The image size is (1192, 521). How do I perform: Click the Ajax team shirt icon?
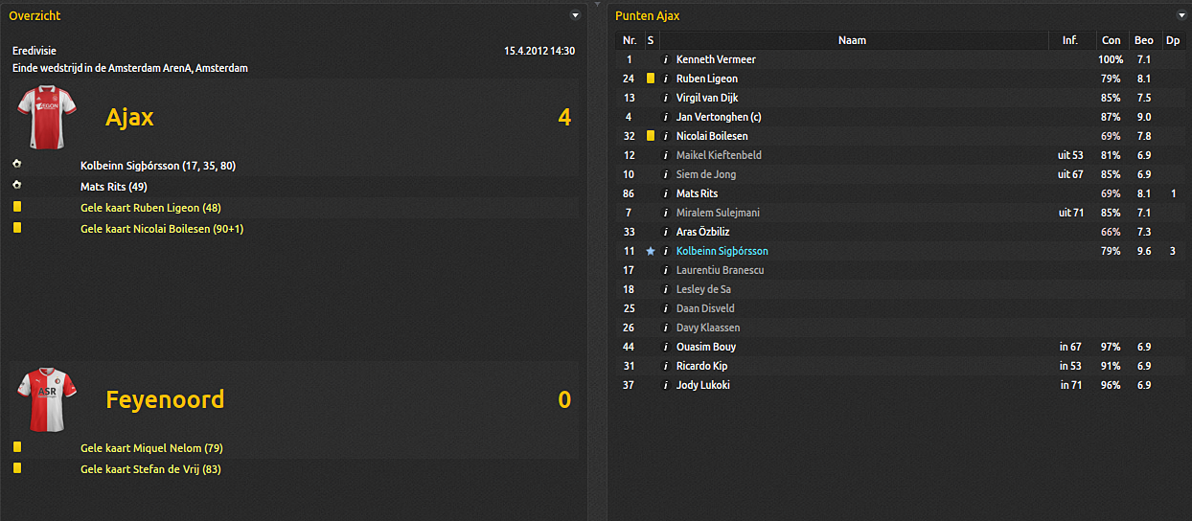(40, 117)
